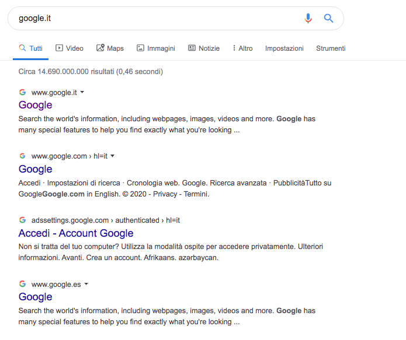Click the blue magnifier search button
The height and width of the screenshot is (340, 406).
pyautogui.click(x=328, y=18)
